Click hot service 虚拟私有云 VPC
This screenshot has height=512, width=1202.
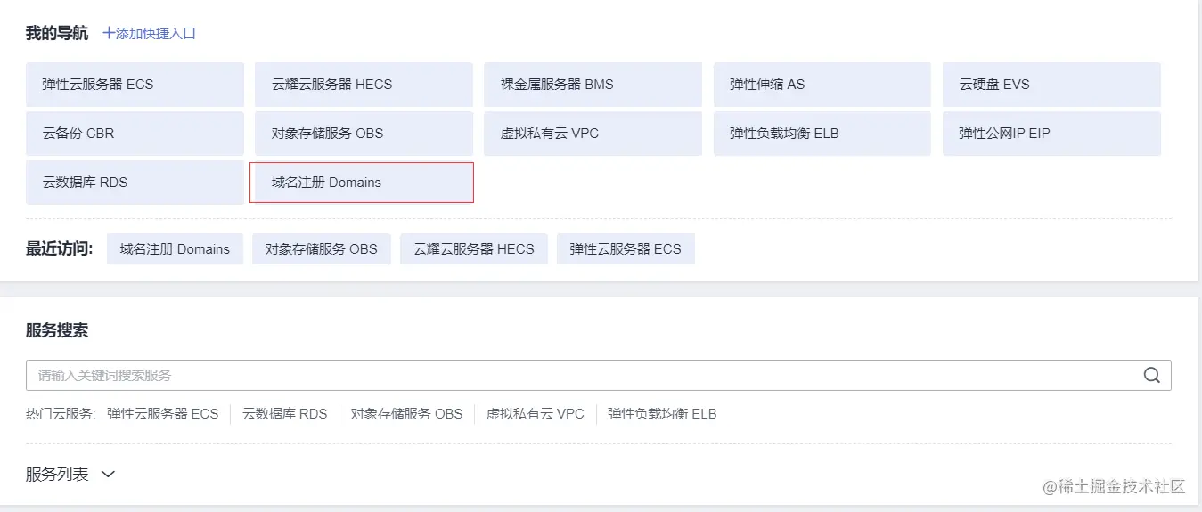point(536,414)
